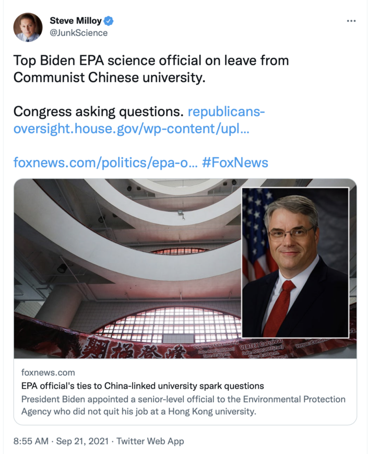
Task: Open the republicans-oversight.house.gov link
Action: [139, 120]
